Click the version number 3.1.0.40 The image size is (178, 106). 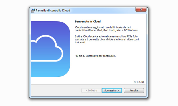139,82
